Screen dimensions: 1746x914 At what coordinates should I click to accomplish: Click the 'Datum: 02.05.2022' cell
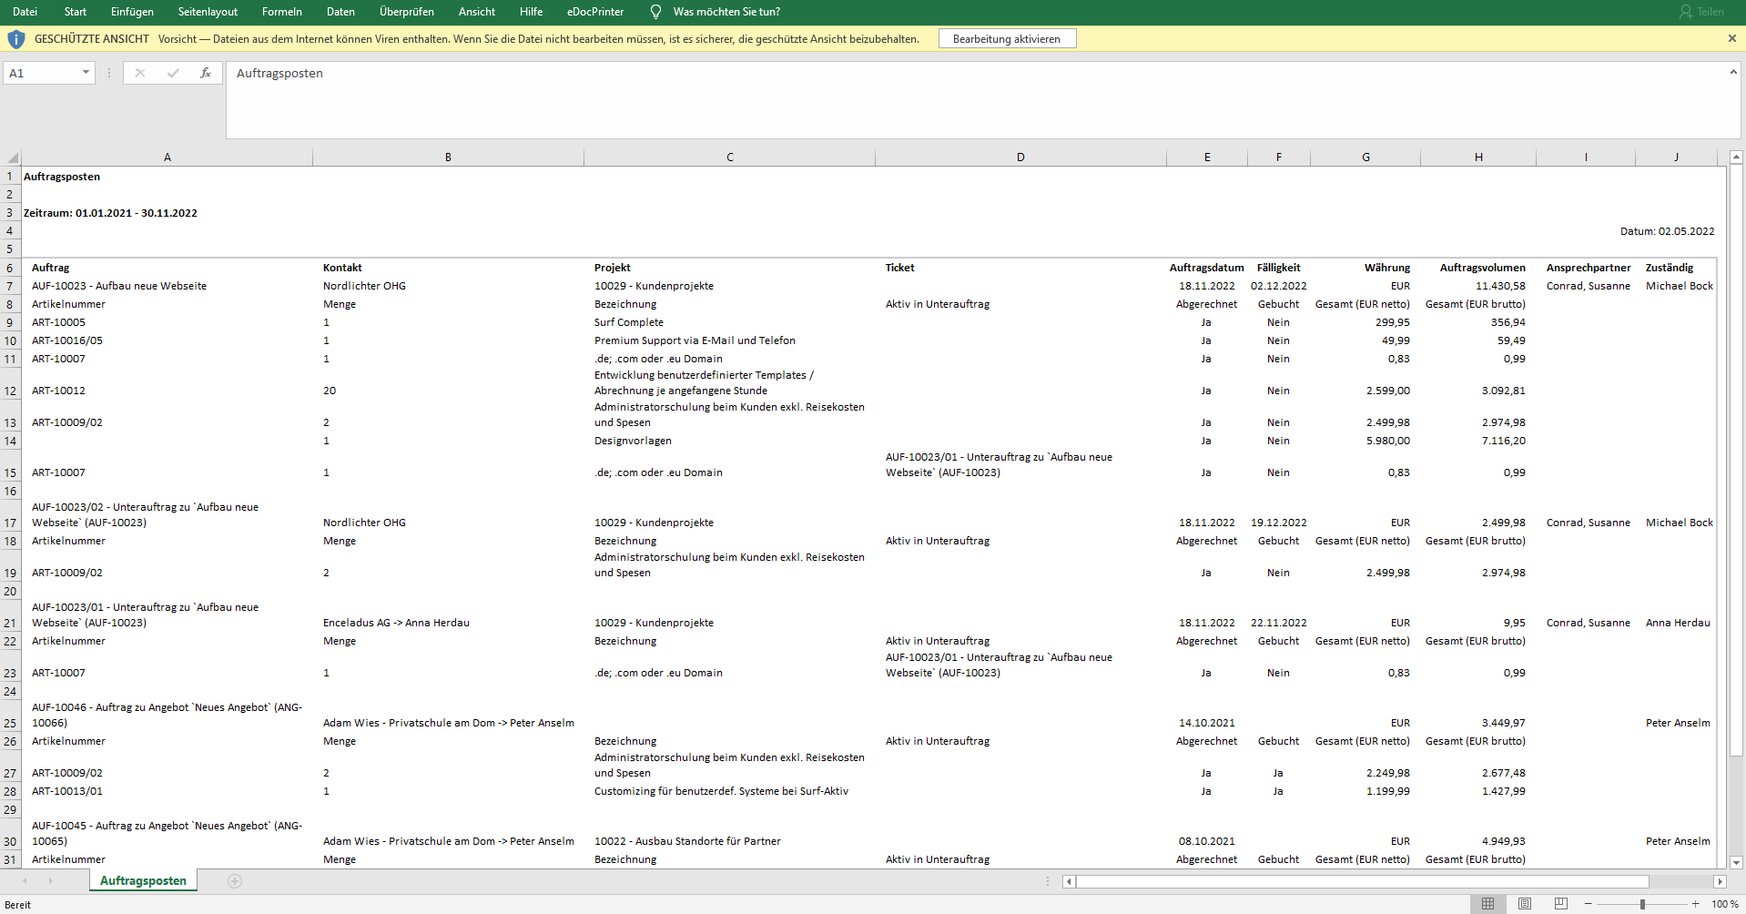click(1667, 231)
